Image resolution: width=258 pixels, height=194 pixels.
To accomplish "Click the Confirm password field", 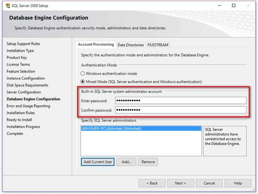I will [x=181, y=110].
